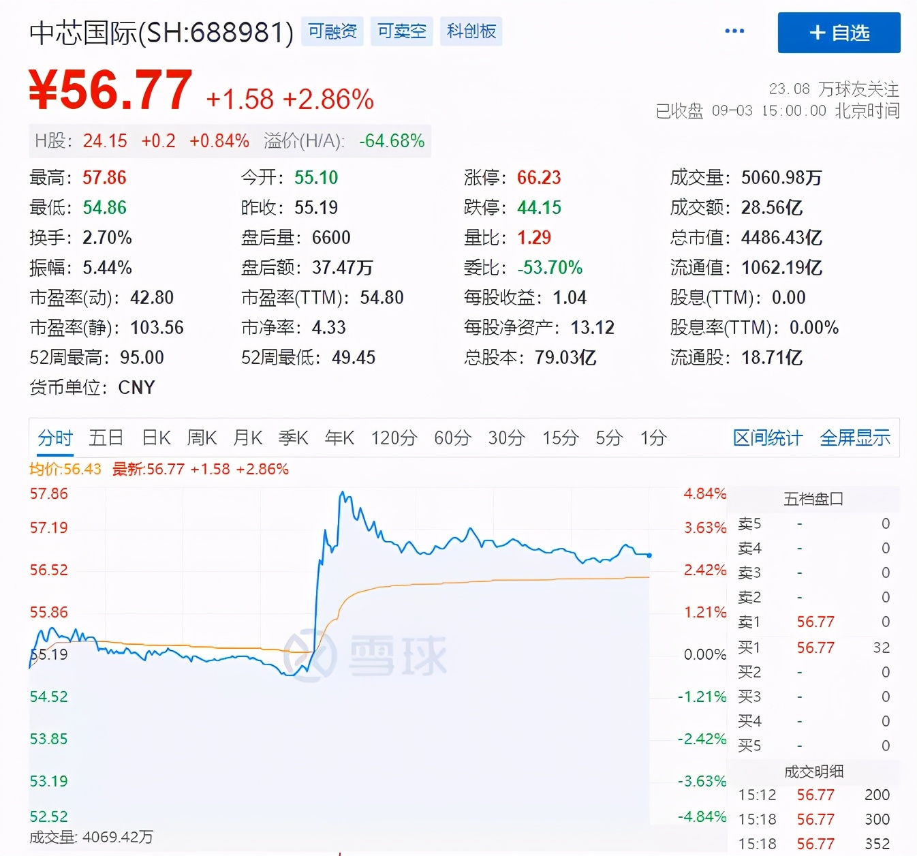Viewport: 917px width, 856px height.
Task: Click the 买1 bid price 56.77
Action: pos(815,647)
